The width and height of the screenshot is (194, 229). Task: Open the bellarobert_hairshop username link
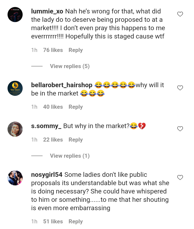click(x=62, y=85)
